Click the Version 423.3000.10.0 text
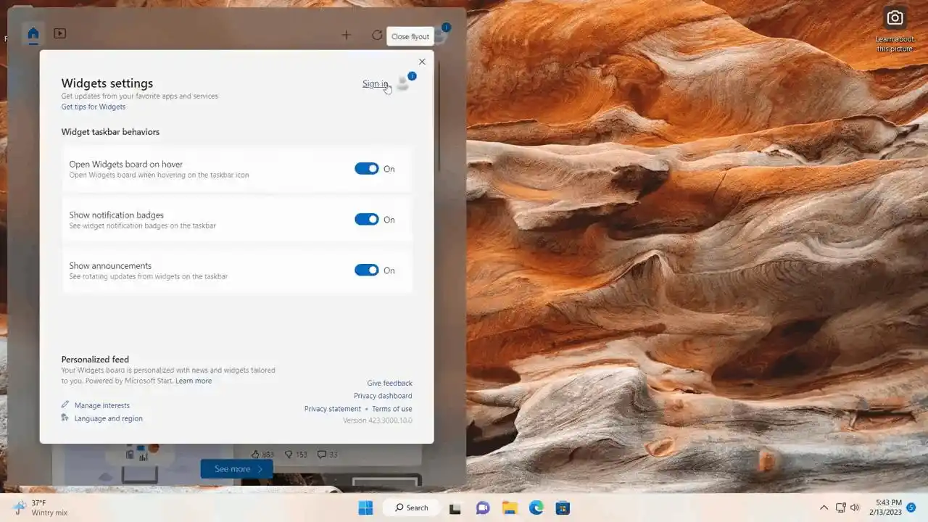Image resolution: width=928 pixels, height=522 pixels. 378,420
